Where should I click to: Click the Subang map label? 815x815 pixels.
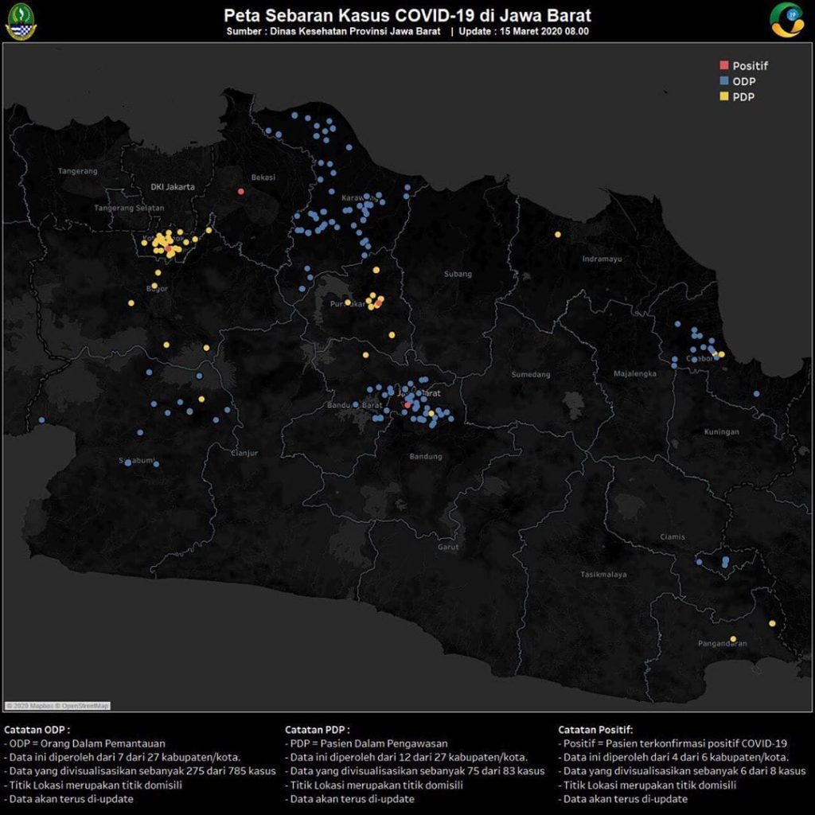point(458,274)
